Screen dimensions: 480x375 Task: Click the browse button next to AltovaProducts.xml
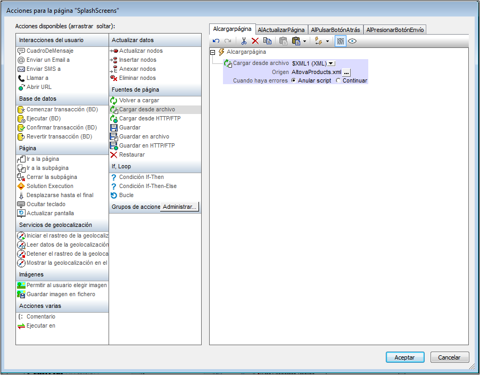(x=346, y=72)
